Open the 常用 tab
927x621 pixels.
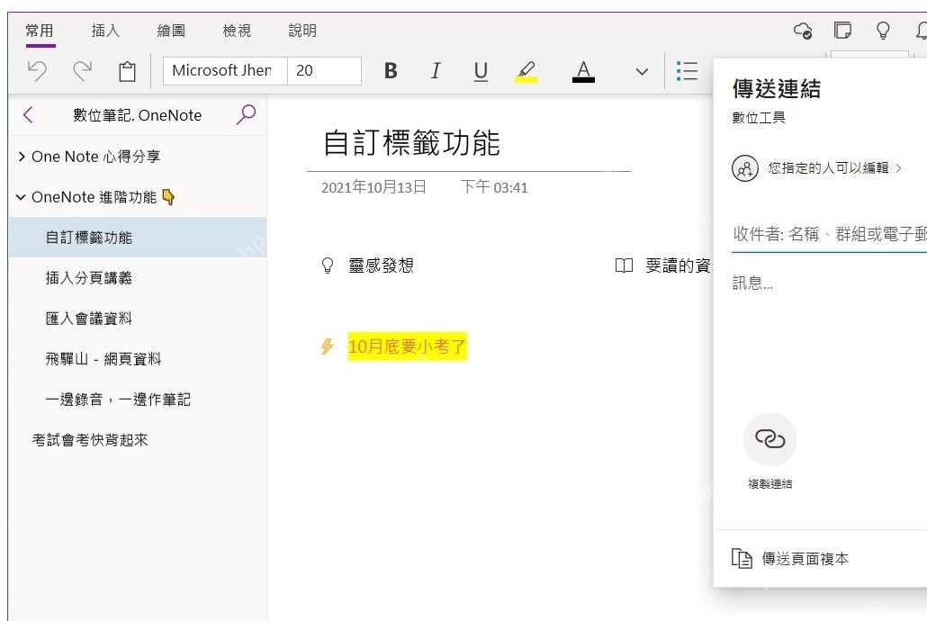[40, 31]
